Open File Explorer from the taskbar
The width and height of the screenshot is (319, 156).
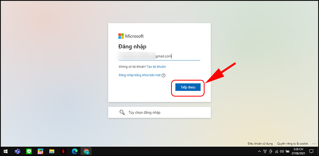click(x=52, y=151)
